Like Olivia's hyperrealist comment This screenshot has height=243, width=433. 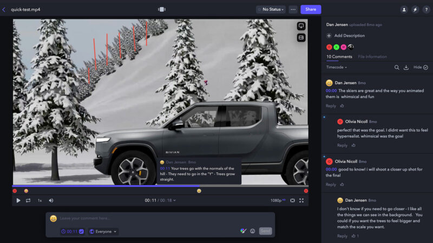353,145
